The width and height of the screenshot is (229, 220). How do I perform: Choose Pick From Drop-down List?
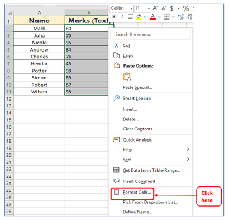point(150,202)
